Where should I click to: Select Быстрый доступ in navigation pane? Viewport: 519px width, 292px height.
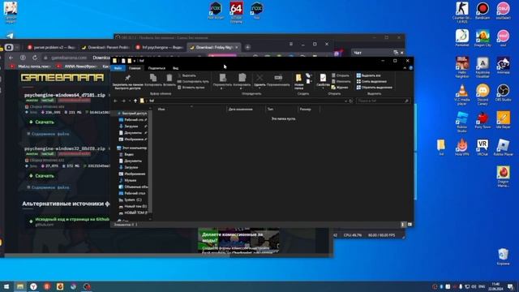coord(131,114)
